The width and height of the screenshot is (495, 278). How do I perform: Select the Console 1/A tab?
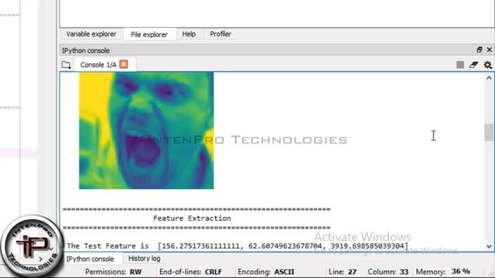point(98,65)
